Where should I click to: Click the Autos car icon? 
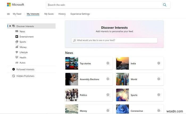(x=17, y=63)
